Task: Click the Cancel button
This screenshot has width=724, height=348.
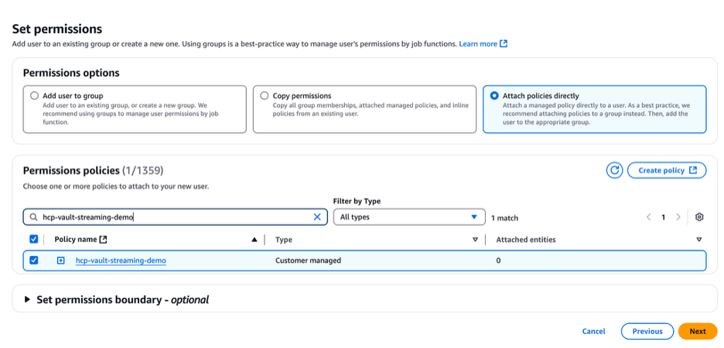Action: coord(593,331)
